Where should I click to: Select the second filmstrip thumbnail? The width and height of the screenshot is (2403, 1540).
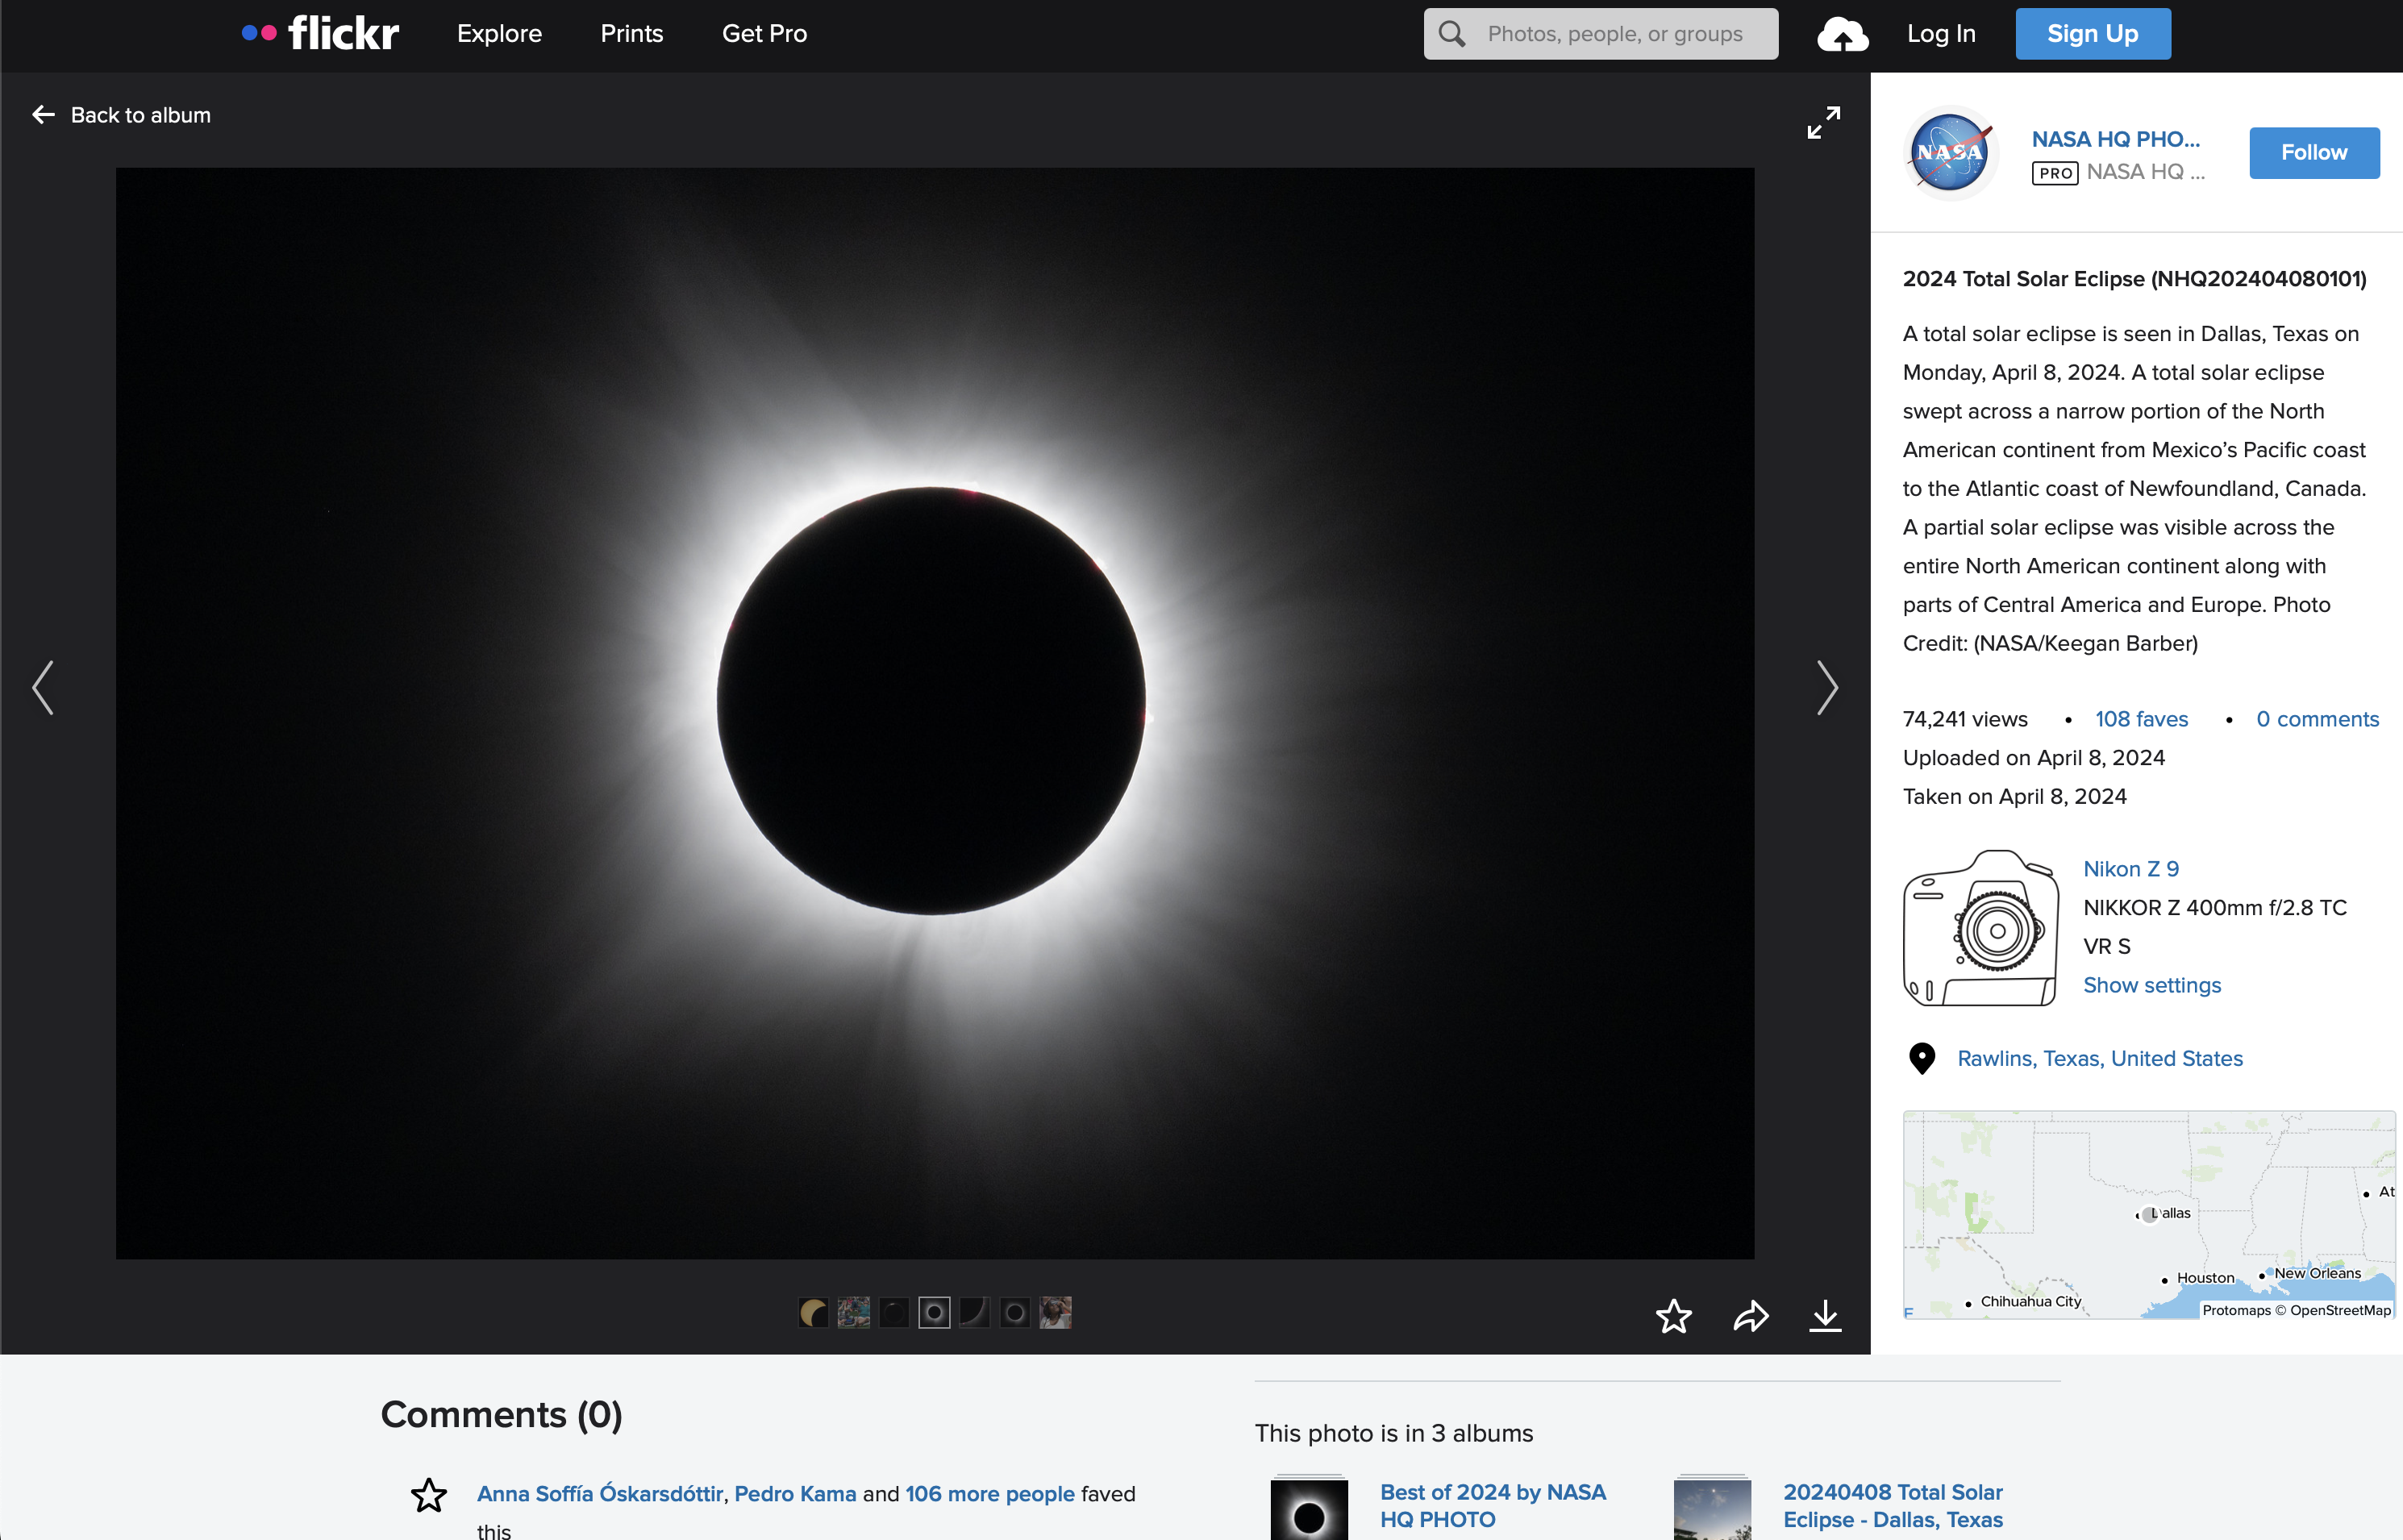pyautogui.click(x=853, y=1312)
